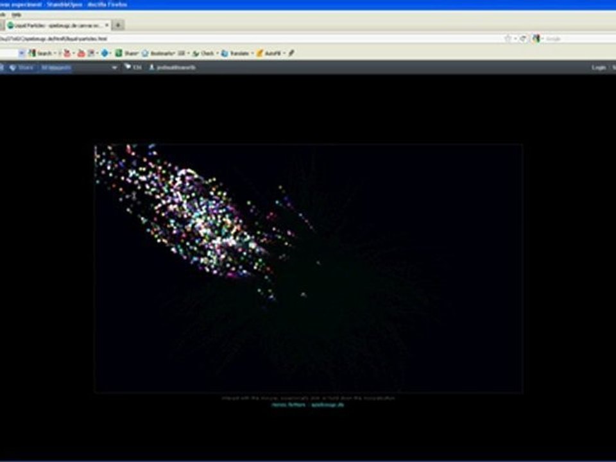Image resolution: width=616 pixels, height=462 pixels.
Task: Bookmark this page with the star icon
Action: [x=508, y=38]
